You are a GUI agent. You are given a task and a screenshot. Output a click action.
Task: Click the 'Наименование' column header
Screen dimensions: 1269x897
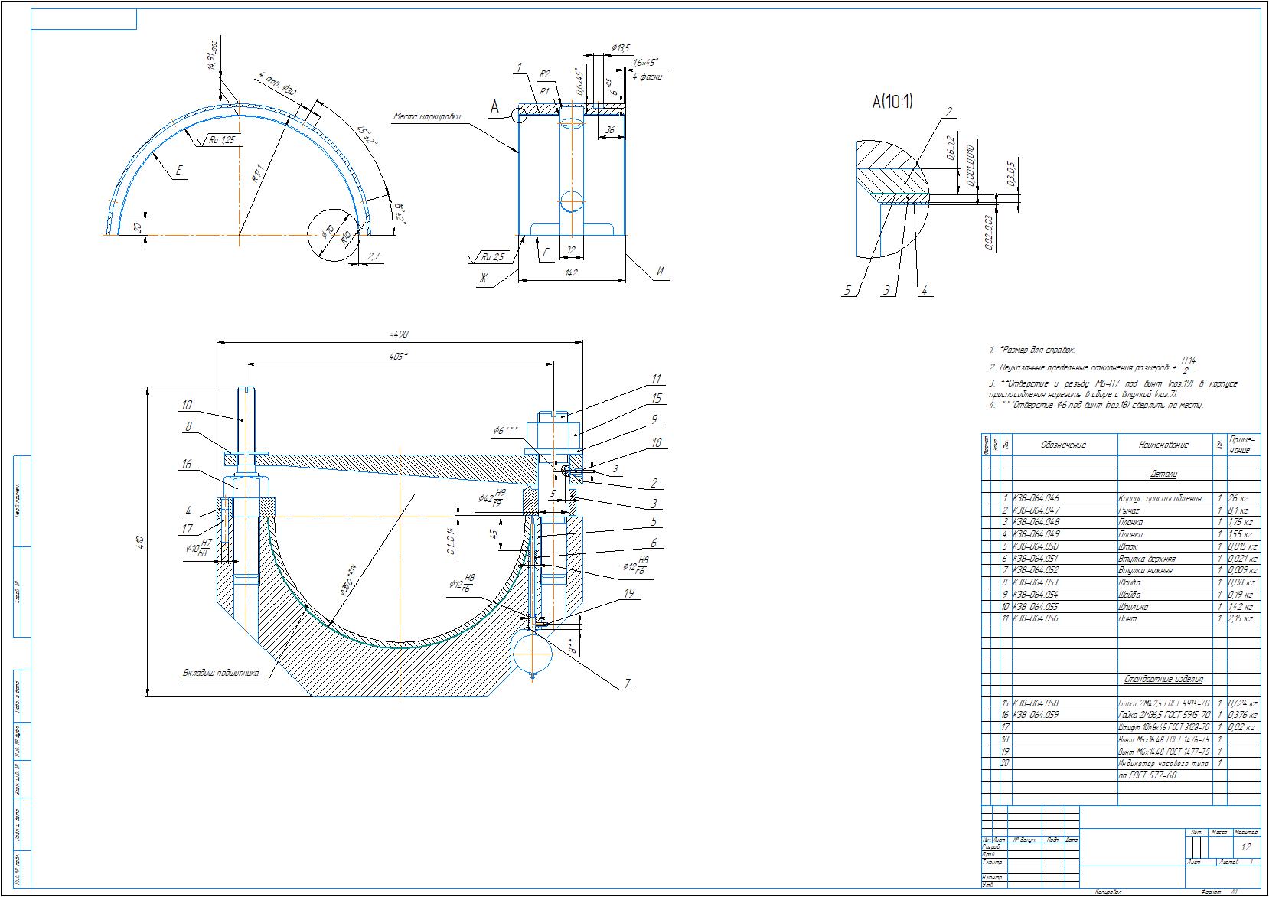1163,445
